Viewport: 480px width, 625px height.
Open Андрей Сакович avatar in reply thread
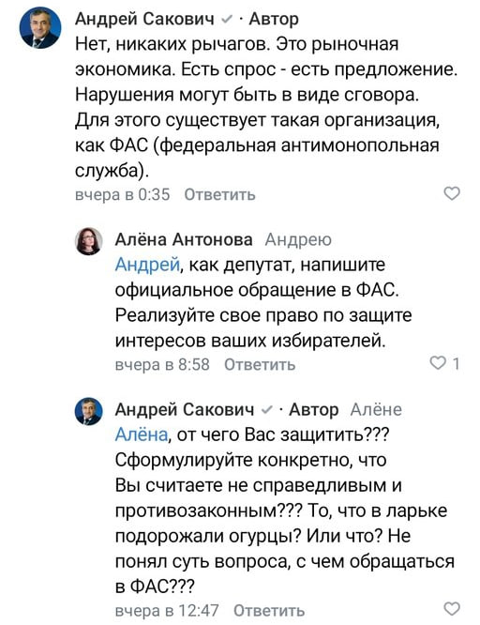pos(89,411)
